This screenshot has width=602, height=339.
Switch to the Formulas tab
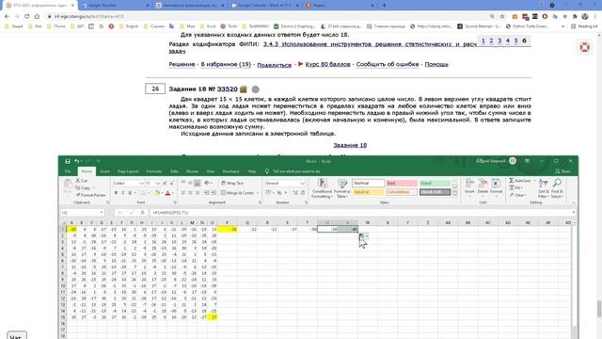(154, 171)
